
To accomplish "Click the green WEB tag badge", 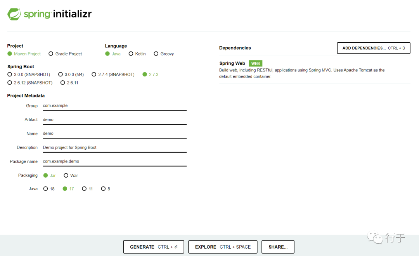I will coord(255,63).
